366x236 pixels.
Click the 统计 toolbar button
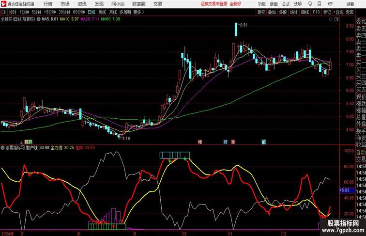click(294, 12)
